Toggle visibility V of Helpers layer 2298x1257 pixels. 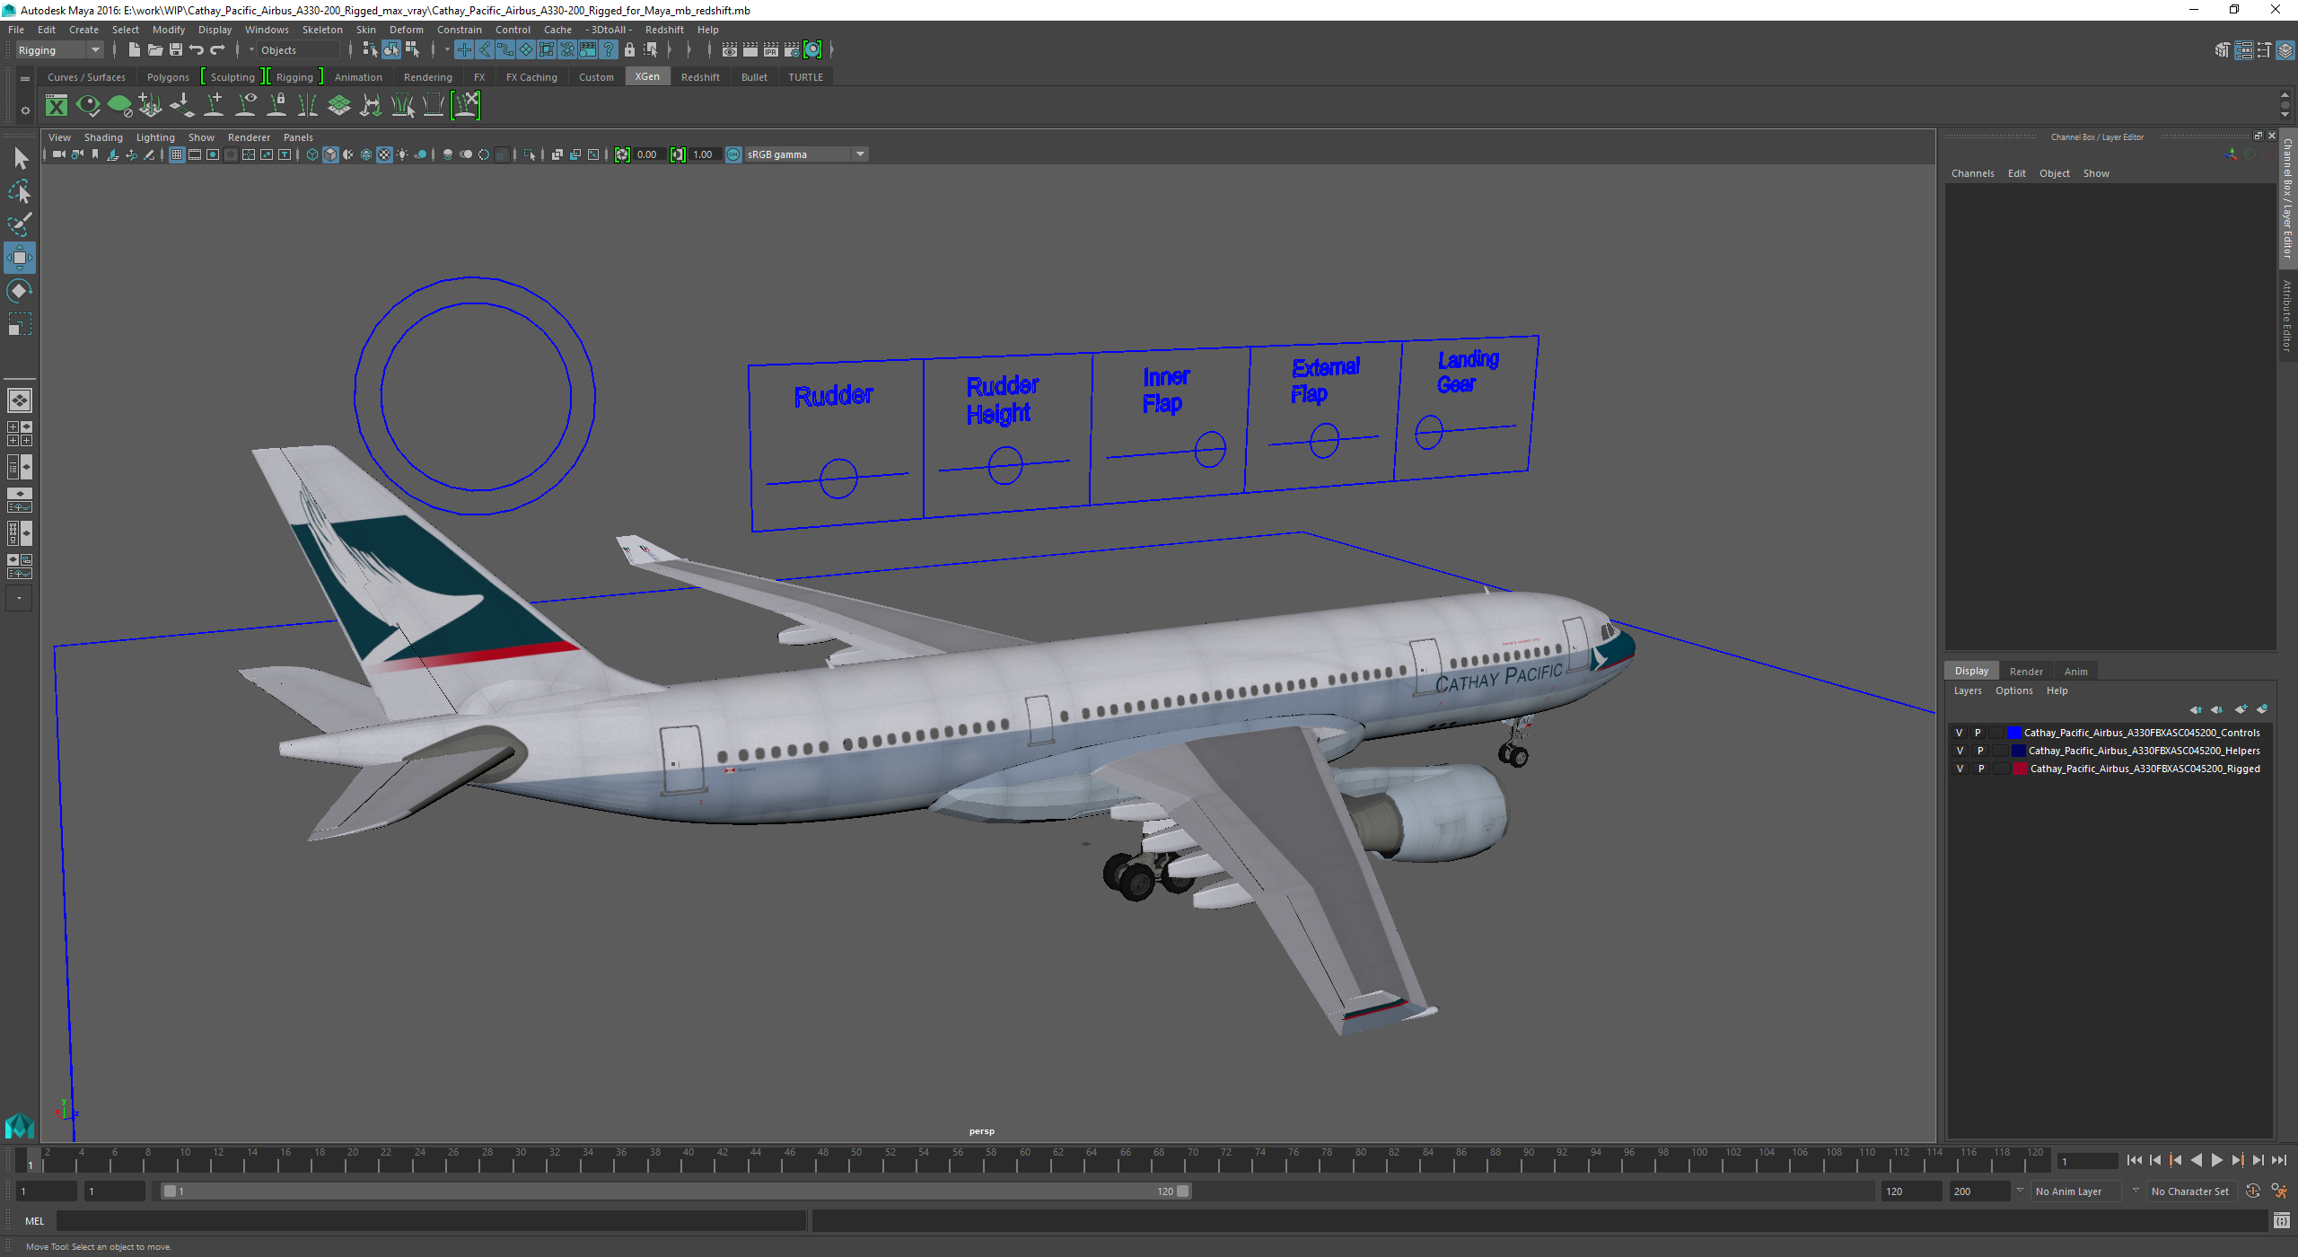(1960, 751)
